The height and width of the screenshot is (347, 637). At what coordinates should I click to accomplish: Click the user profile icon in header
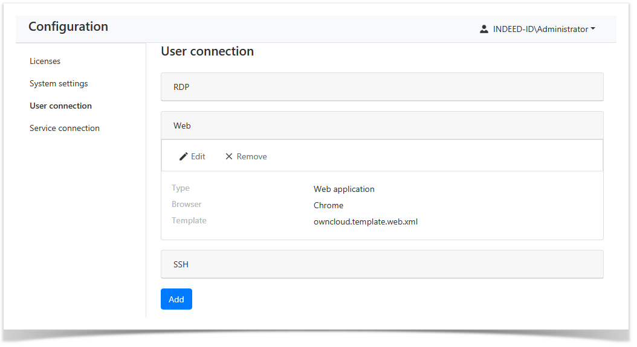484,29
